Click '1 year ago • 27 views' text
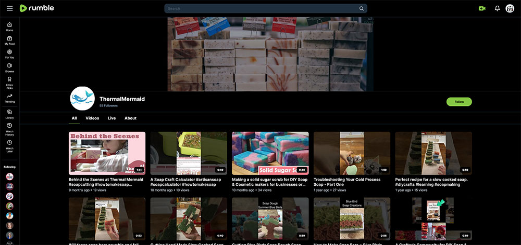The width and height of the screenshot is (521, 245). point(330,190)
